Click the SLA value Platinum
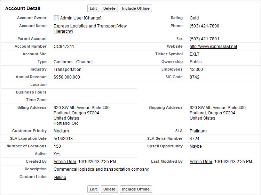The height and width of the screenshot is (195, 261). [198, 131]
